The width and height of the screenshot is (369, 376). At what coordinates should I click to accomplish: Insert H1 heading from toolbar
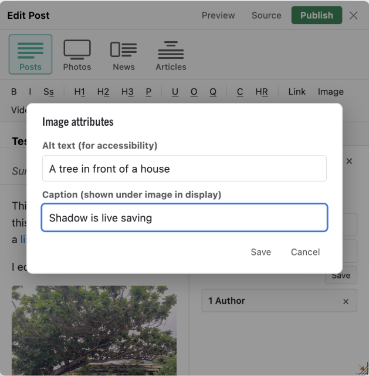[x=80, y=92]
